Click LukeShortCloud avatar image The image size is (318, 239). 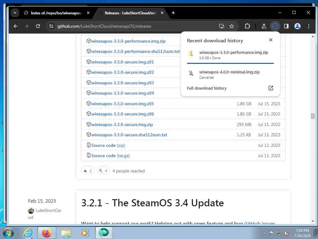[x=31, y=211]
